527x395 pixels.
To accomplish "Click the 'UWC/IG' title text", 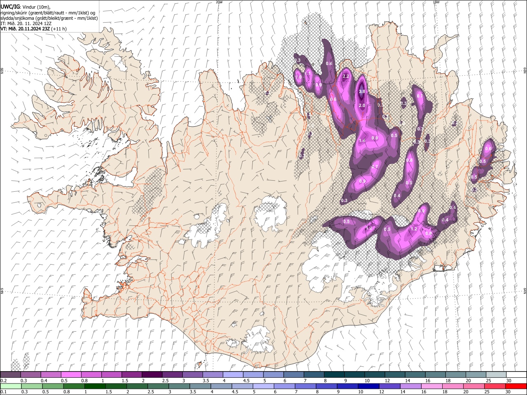I will [10, 7].
